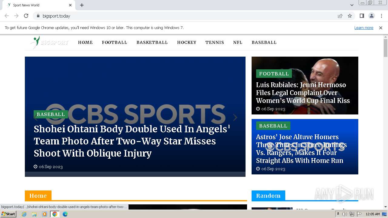Bookmark this page with the star icon
The image size is (388, 218).
(350, 16)
